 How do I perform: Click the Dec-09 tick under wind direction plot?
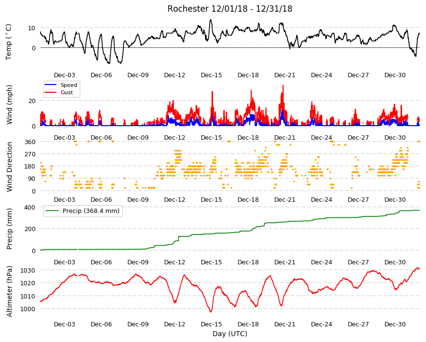point(138,199)
